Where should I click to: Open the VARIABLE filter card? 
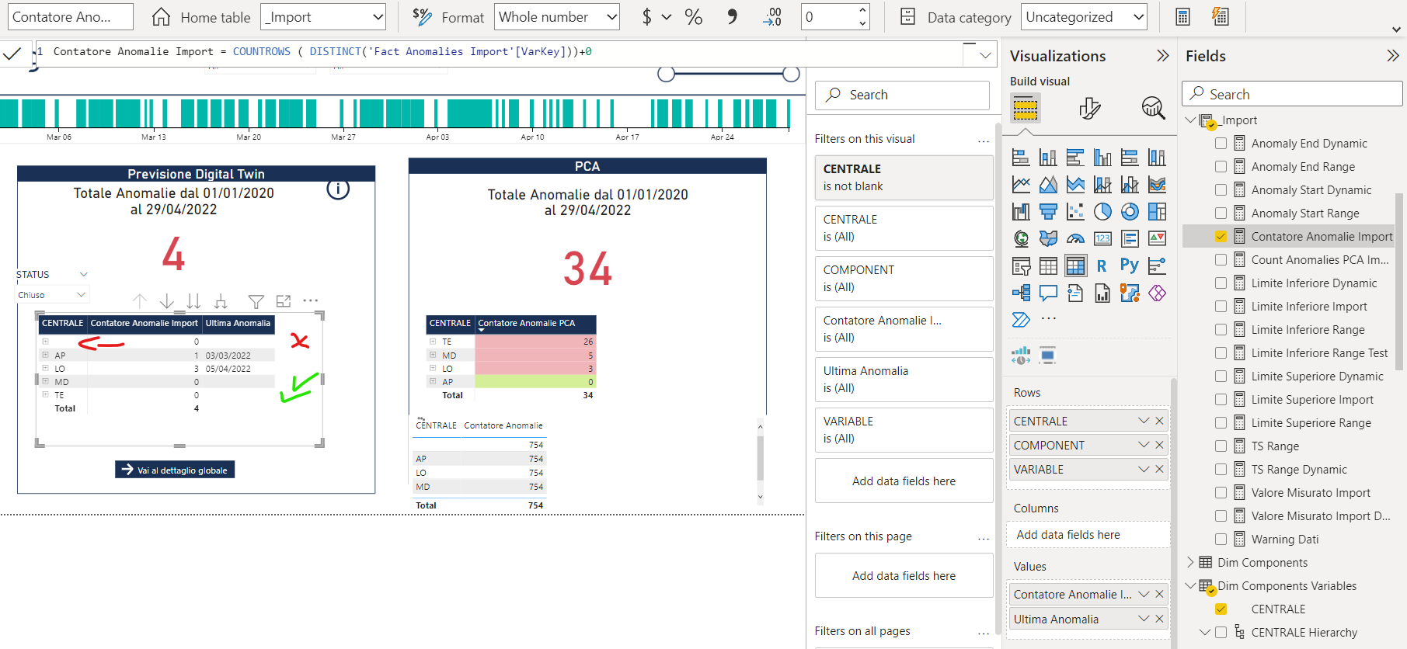(x=904, y=430)
